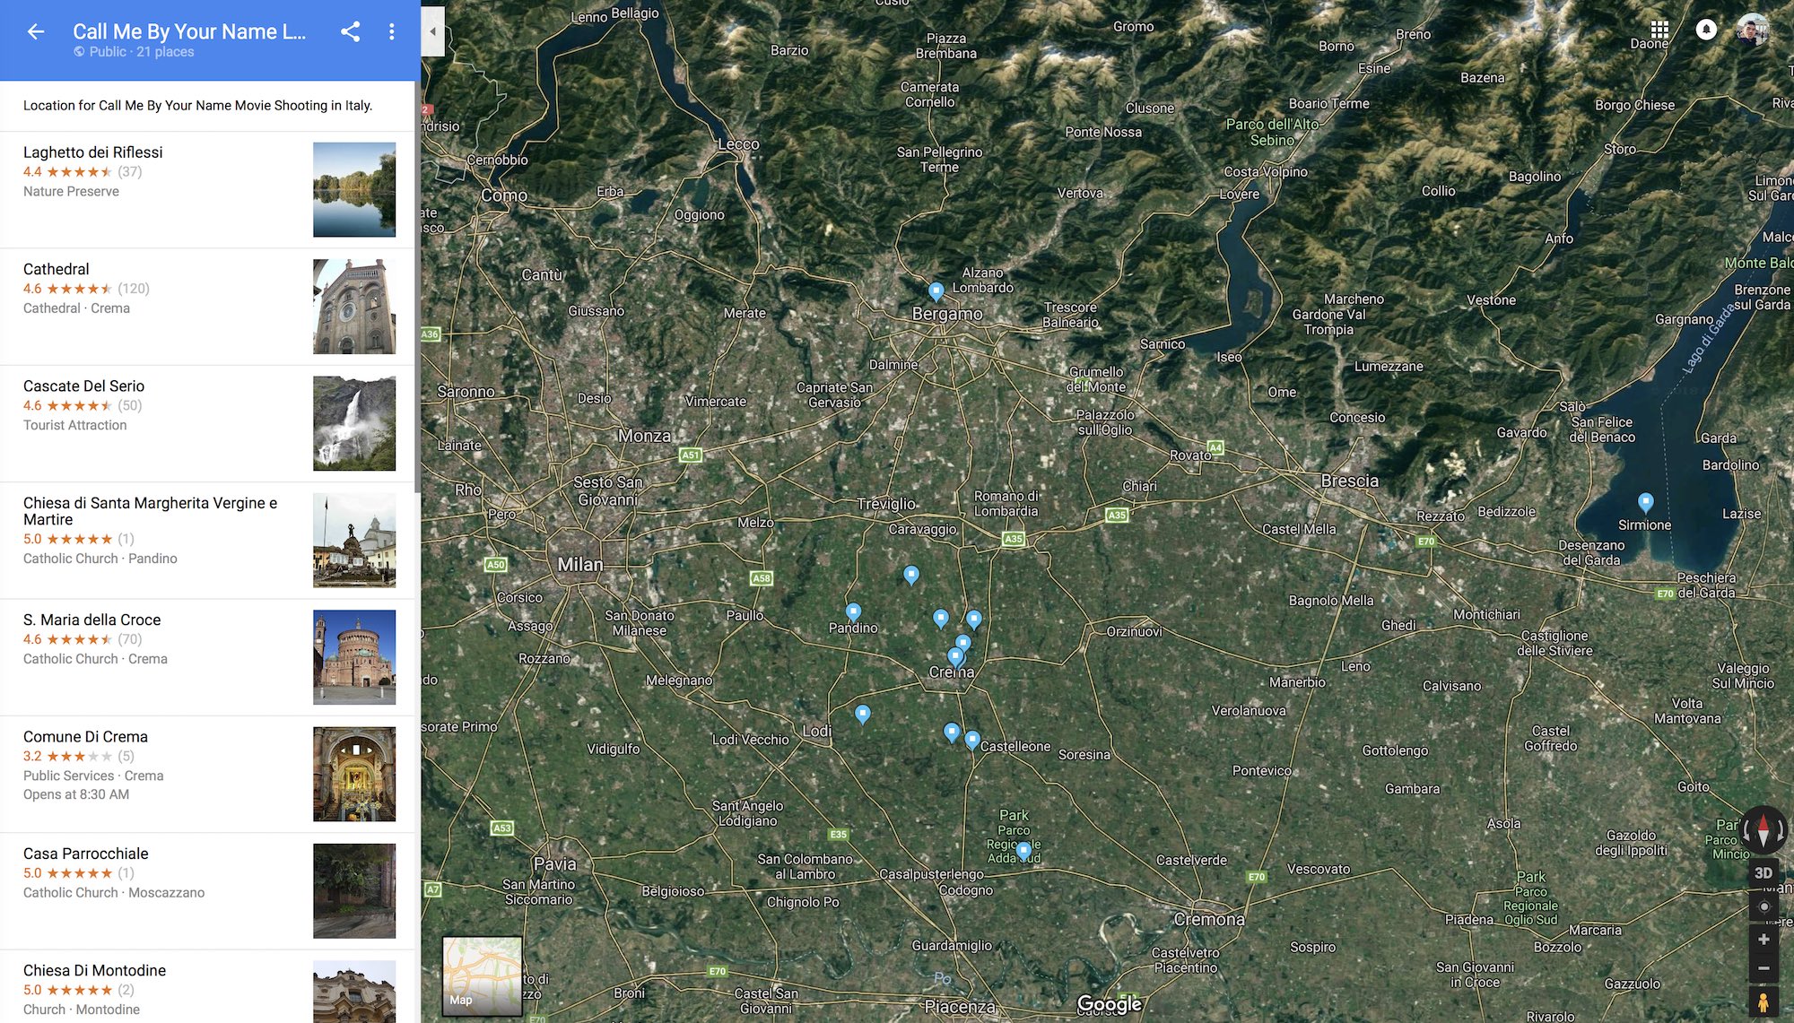Zoom in with the plus button
The height and width of the screenshot is (1023, 1794).
1764,939
